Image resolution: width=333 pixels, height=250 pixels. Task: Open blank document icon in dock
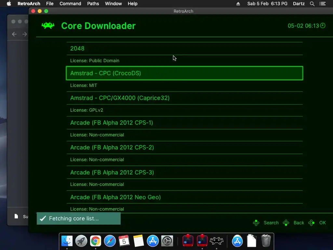point(252,241)
